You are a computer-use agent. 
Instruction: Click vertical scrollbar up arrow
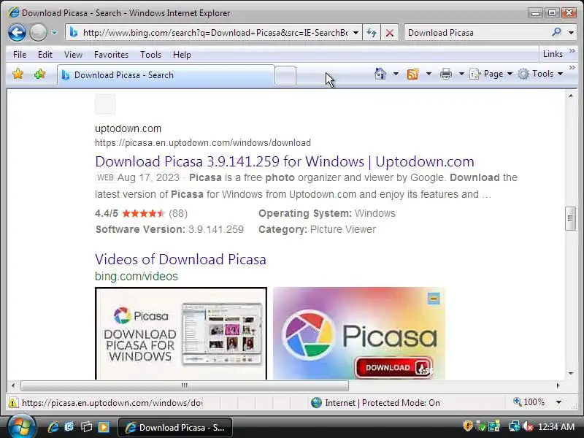(x=571, y=96)
